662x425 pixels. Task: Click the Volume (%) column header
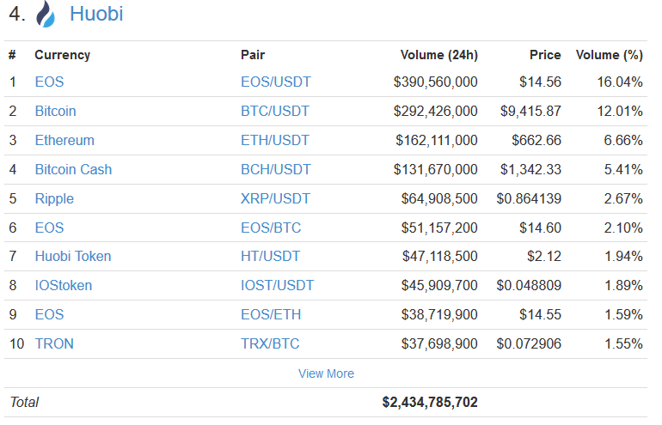coord(610,55)
